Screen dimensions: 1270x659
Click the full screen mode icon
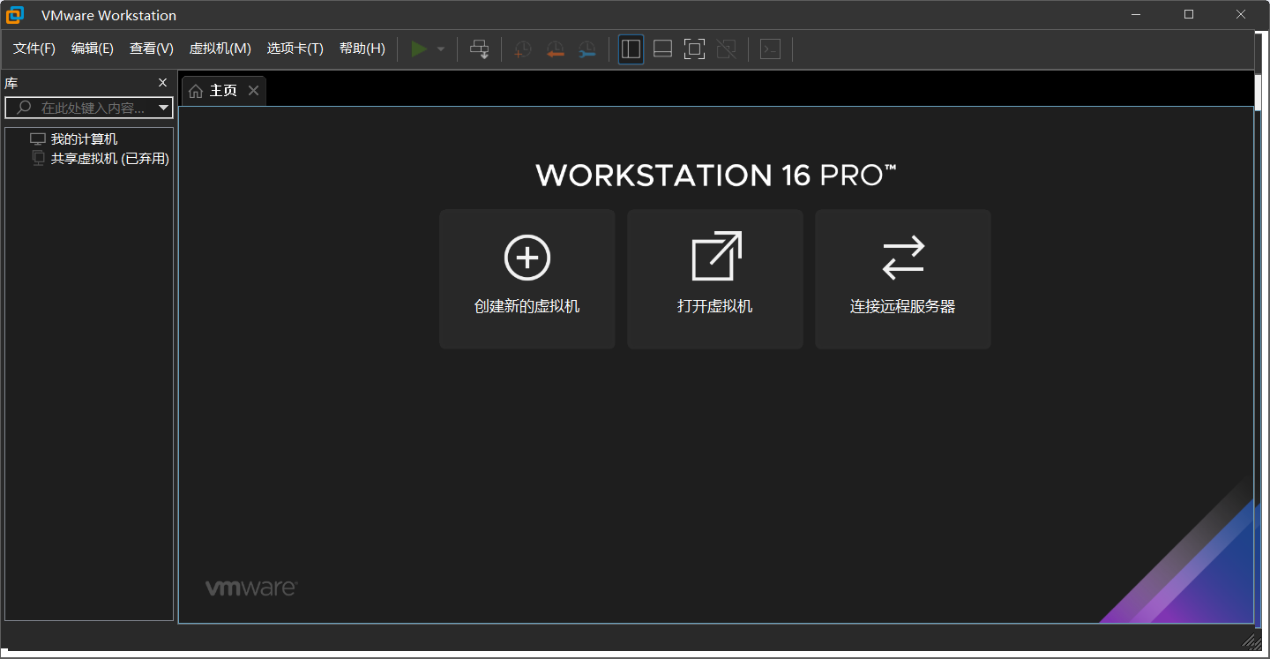pos(694,49)
